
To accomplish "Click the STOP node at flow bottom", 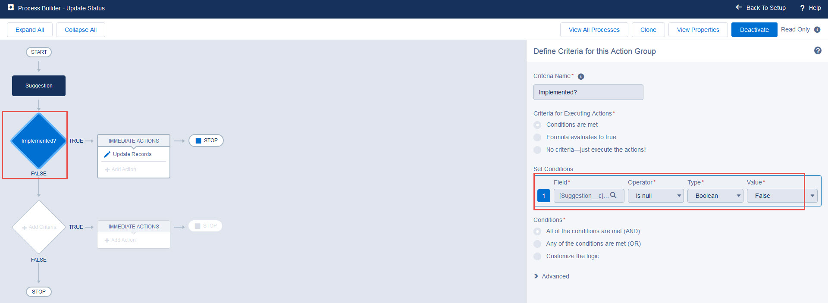I will click(x=39, y=292).
